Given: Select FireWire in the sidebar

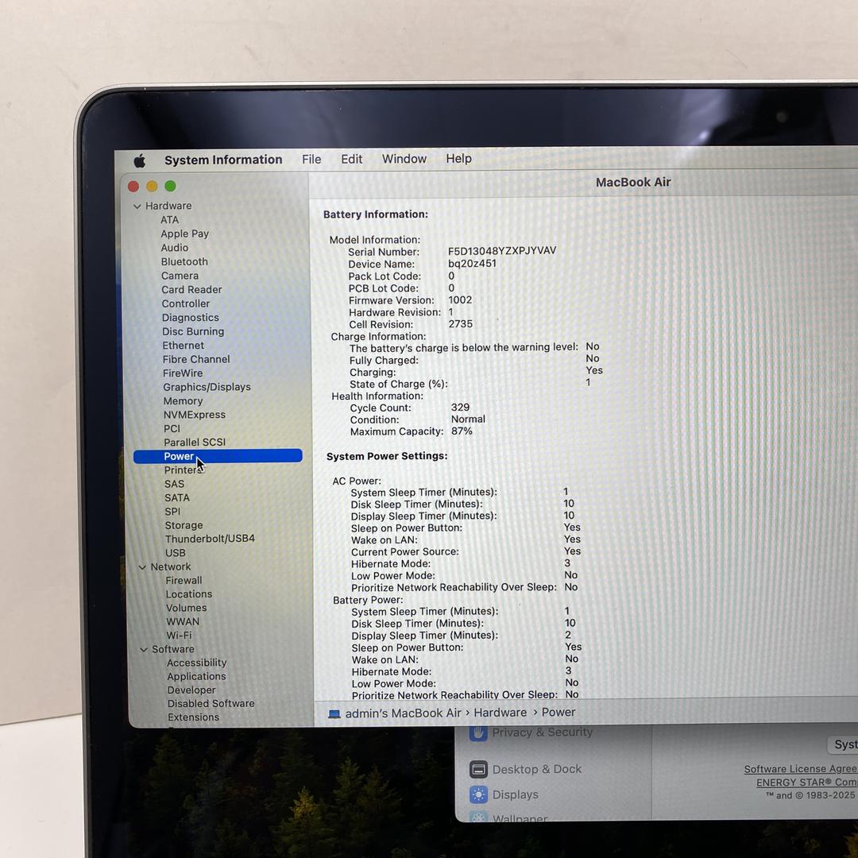Looking at the screenshot, I should coord(183,373).
